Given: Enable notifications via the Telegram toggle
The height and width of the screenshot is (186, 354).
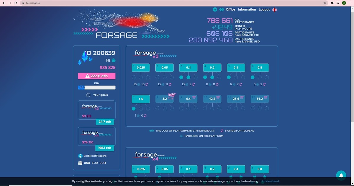Looking at the screenshot, I should pyautogui.click(x=80, y=156).
